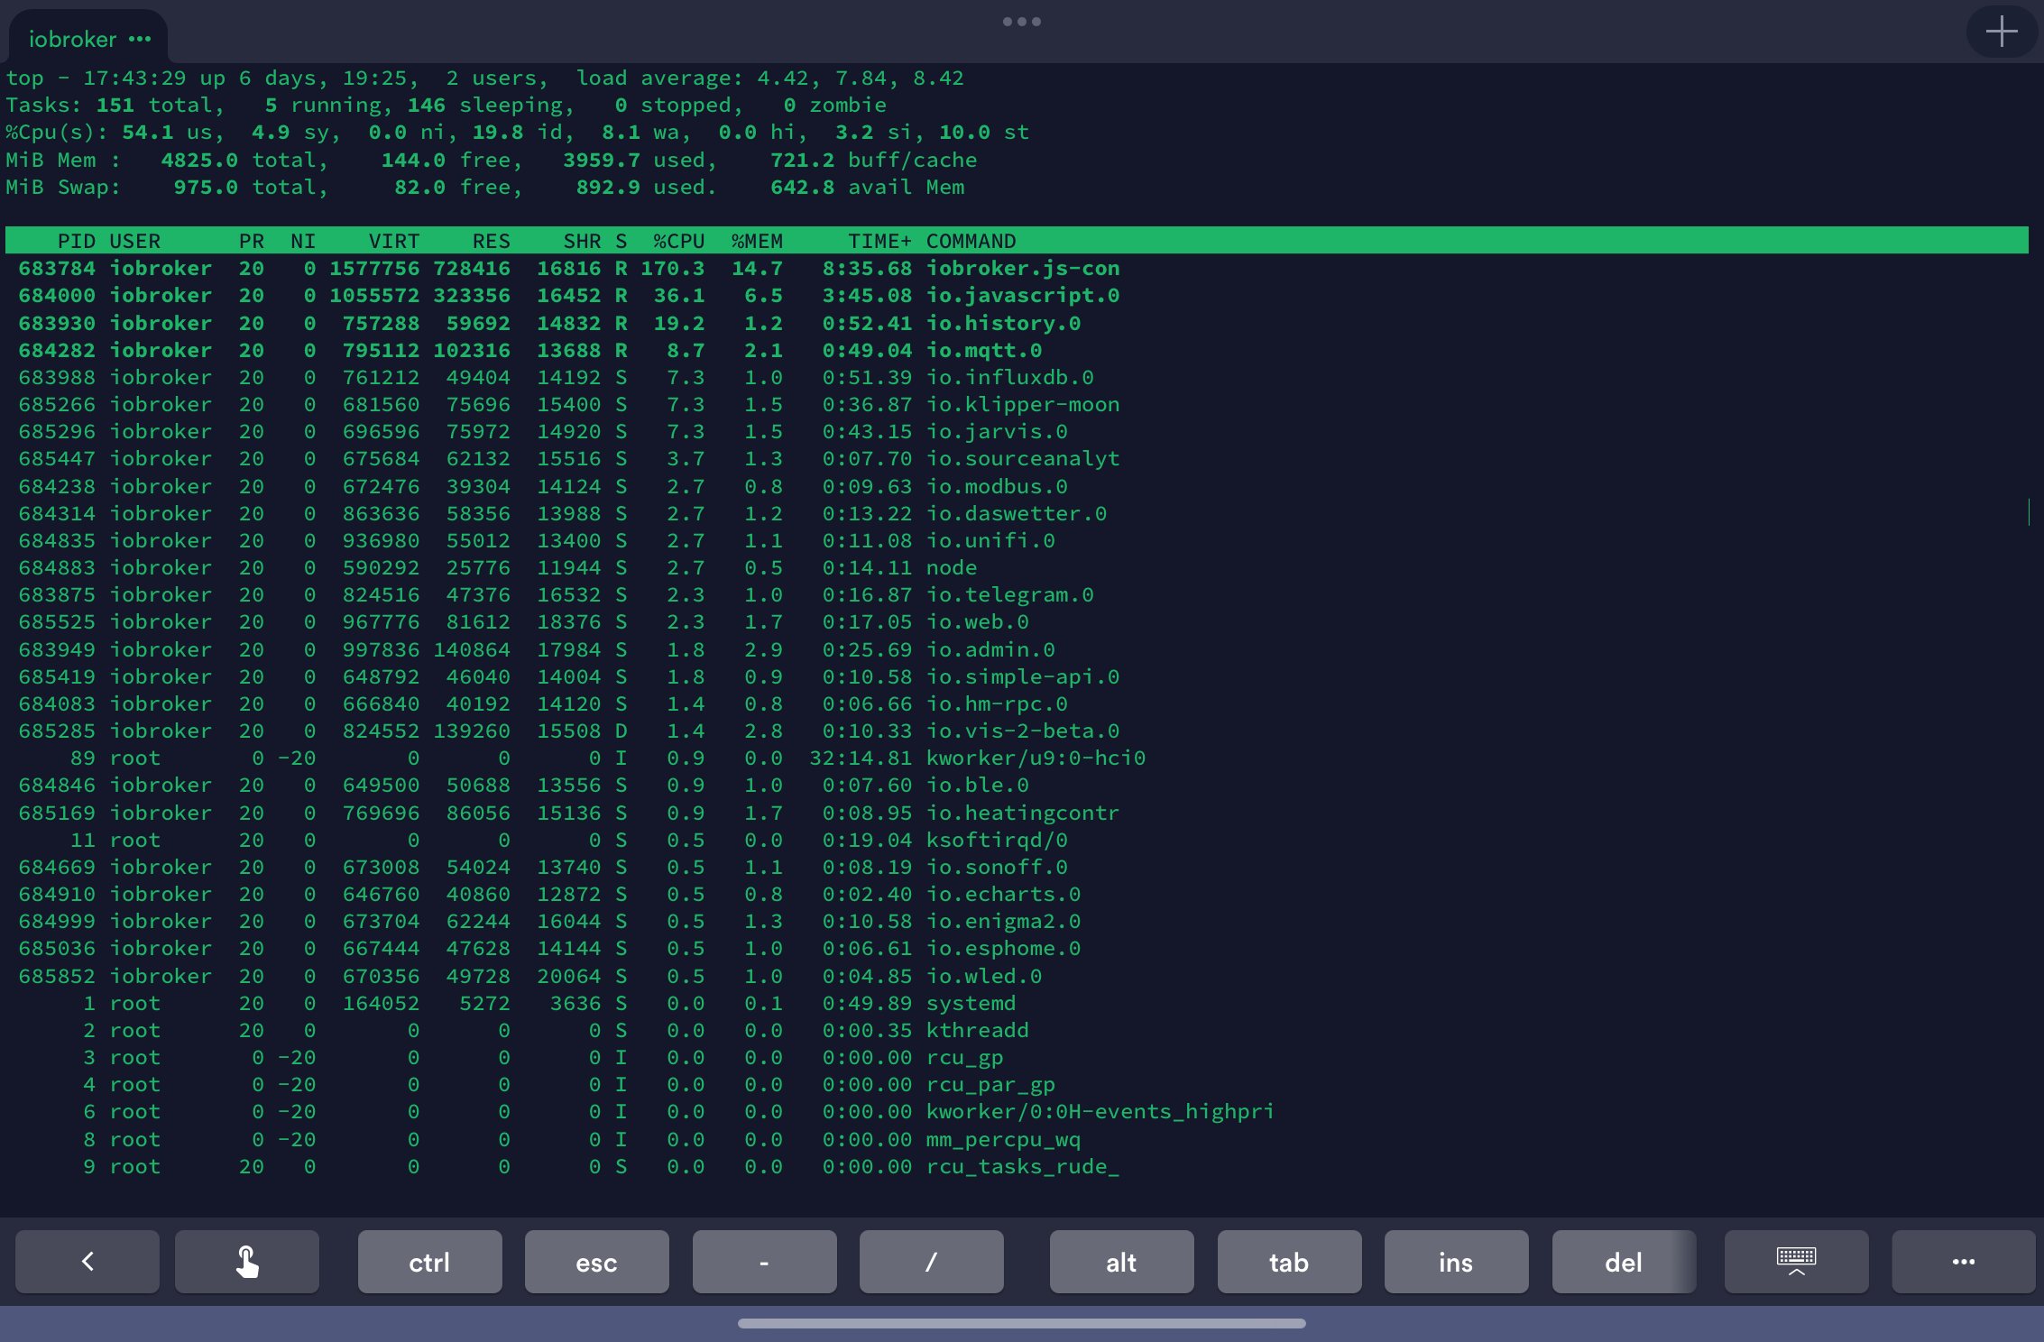2044x1342 pixels.
Task: Toggle the ctrl modifier key
Action: click(x=429, y=1262)
